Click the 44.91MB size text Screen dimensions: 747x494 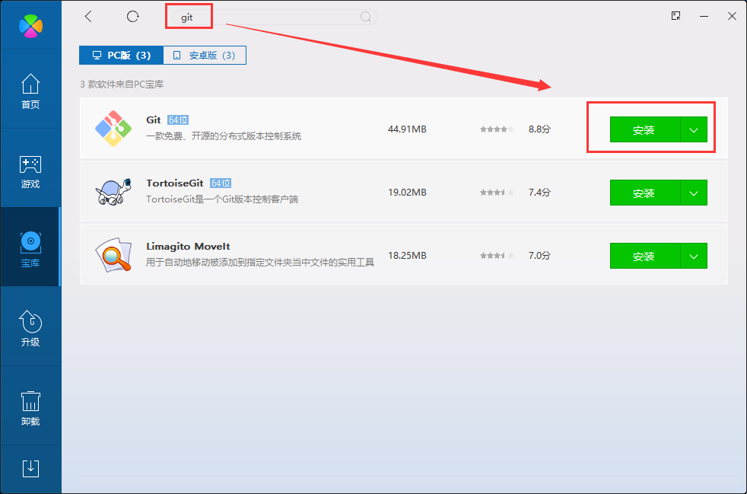(407, 129)
